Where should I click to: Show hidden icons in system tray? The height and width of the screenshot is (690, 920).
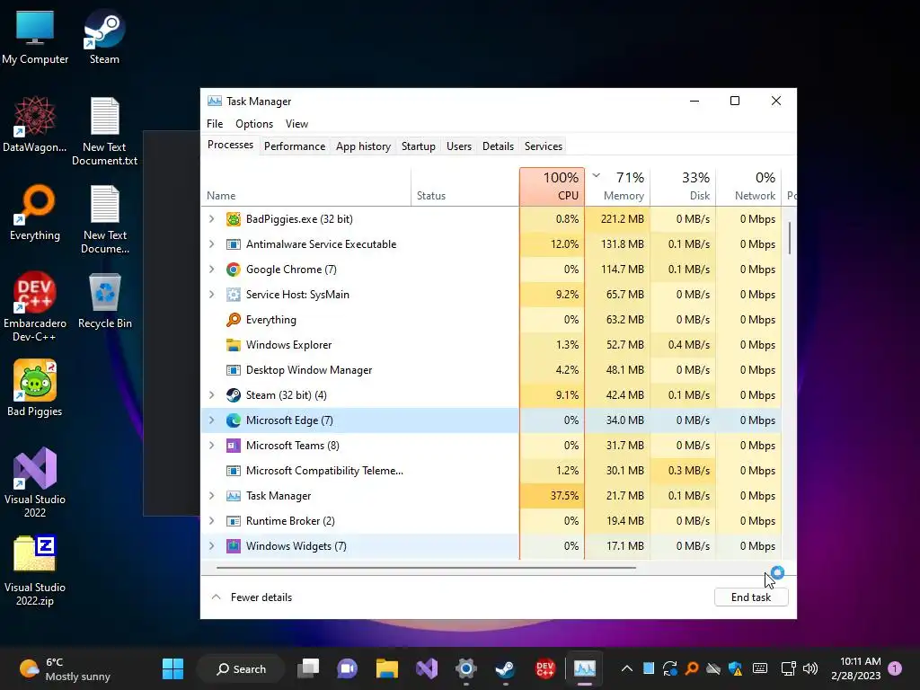tap(626, 668)
